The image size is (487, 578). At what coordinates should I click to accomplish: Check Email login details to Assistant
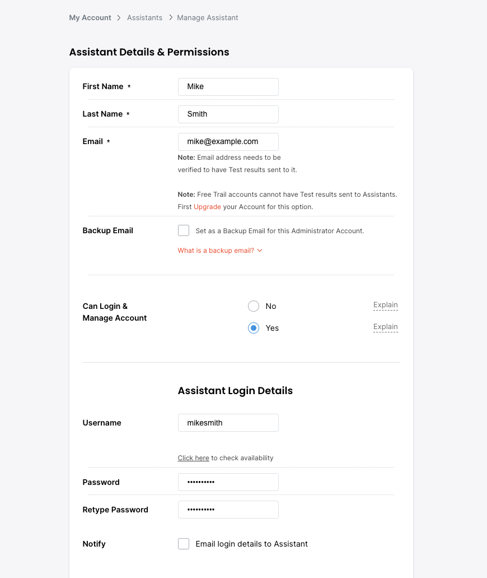click(x=184, y=544)
